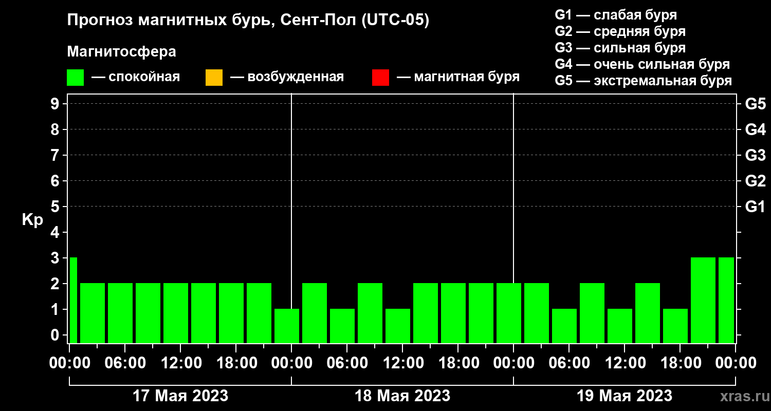The width and height of the screenshot is (771, 411).
Task: Click '06:00' time label above 17 Мая
Action: 125,363
